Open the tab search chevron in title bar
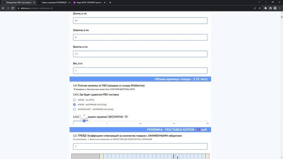Screen dimensions: 283x159 tap(259, 2)
